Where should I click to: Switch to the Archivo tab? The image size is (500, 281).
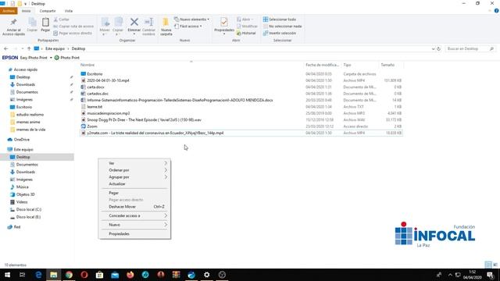tap(9, 11)
